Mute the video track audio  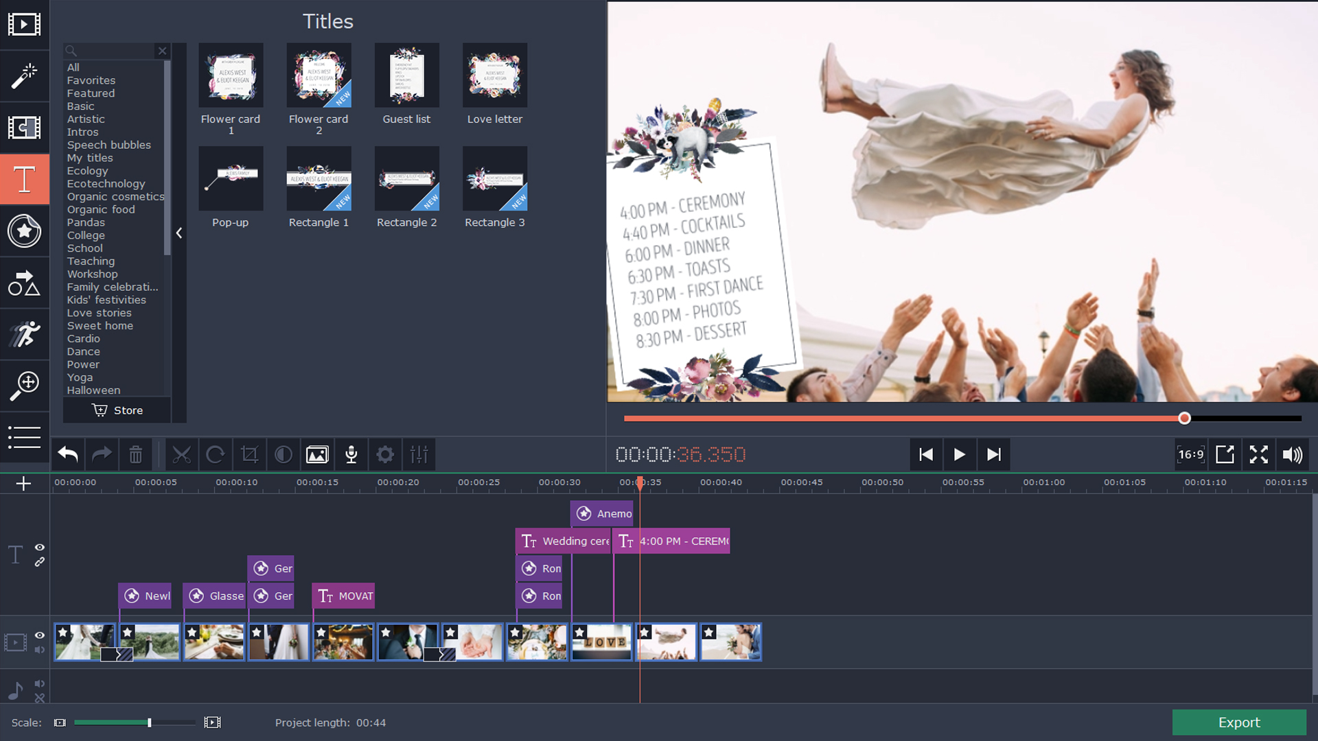pyautogui.click(x=39, y=648)
